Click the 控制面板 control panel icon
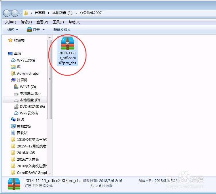The height and width of the screenshot is (194, 216). tap(13, 126)
